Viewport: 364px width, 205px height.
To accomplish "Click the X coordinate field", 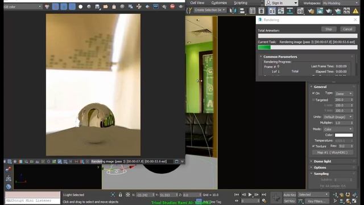I will tap(144, 195).
